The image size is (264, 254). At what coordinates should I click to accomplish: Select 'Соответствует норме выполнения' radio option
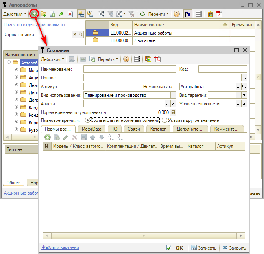88,120
